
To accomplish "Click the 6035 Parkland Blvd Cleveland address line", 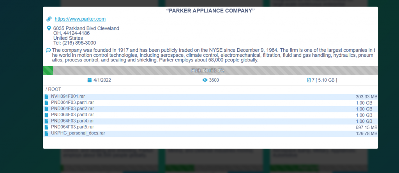I will point(86,28).
